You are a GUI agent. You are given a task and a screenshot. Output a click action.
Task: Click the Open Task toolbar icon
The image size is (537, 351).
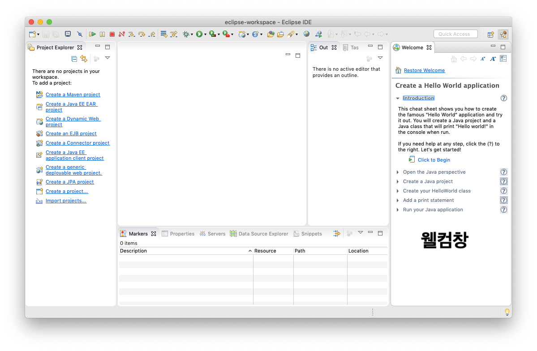point(280,34)
